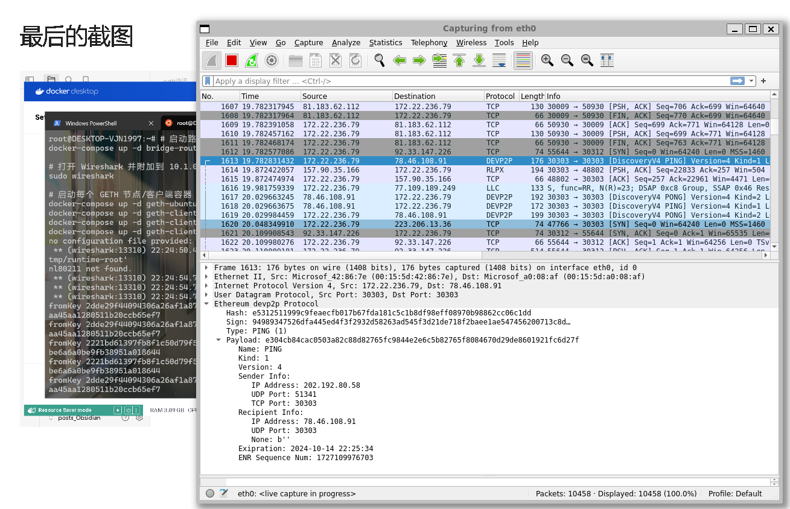Zoom in on the packet text
Screen dimensions: 790x509
tap(547, 60)
